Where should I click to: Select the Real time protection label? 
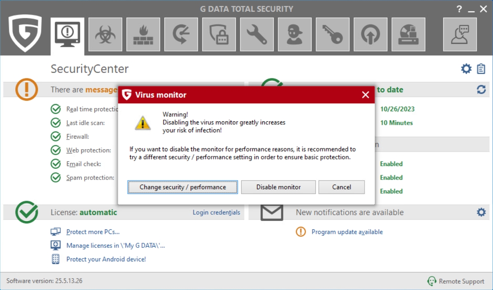point(92,109)
